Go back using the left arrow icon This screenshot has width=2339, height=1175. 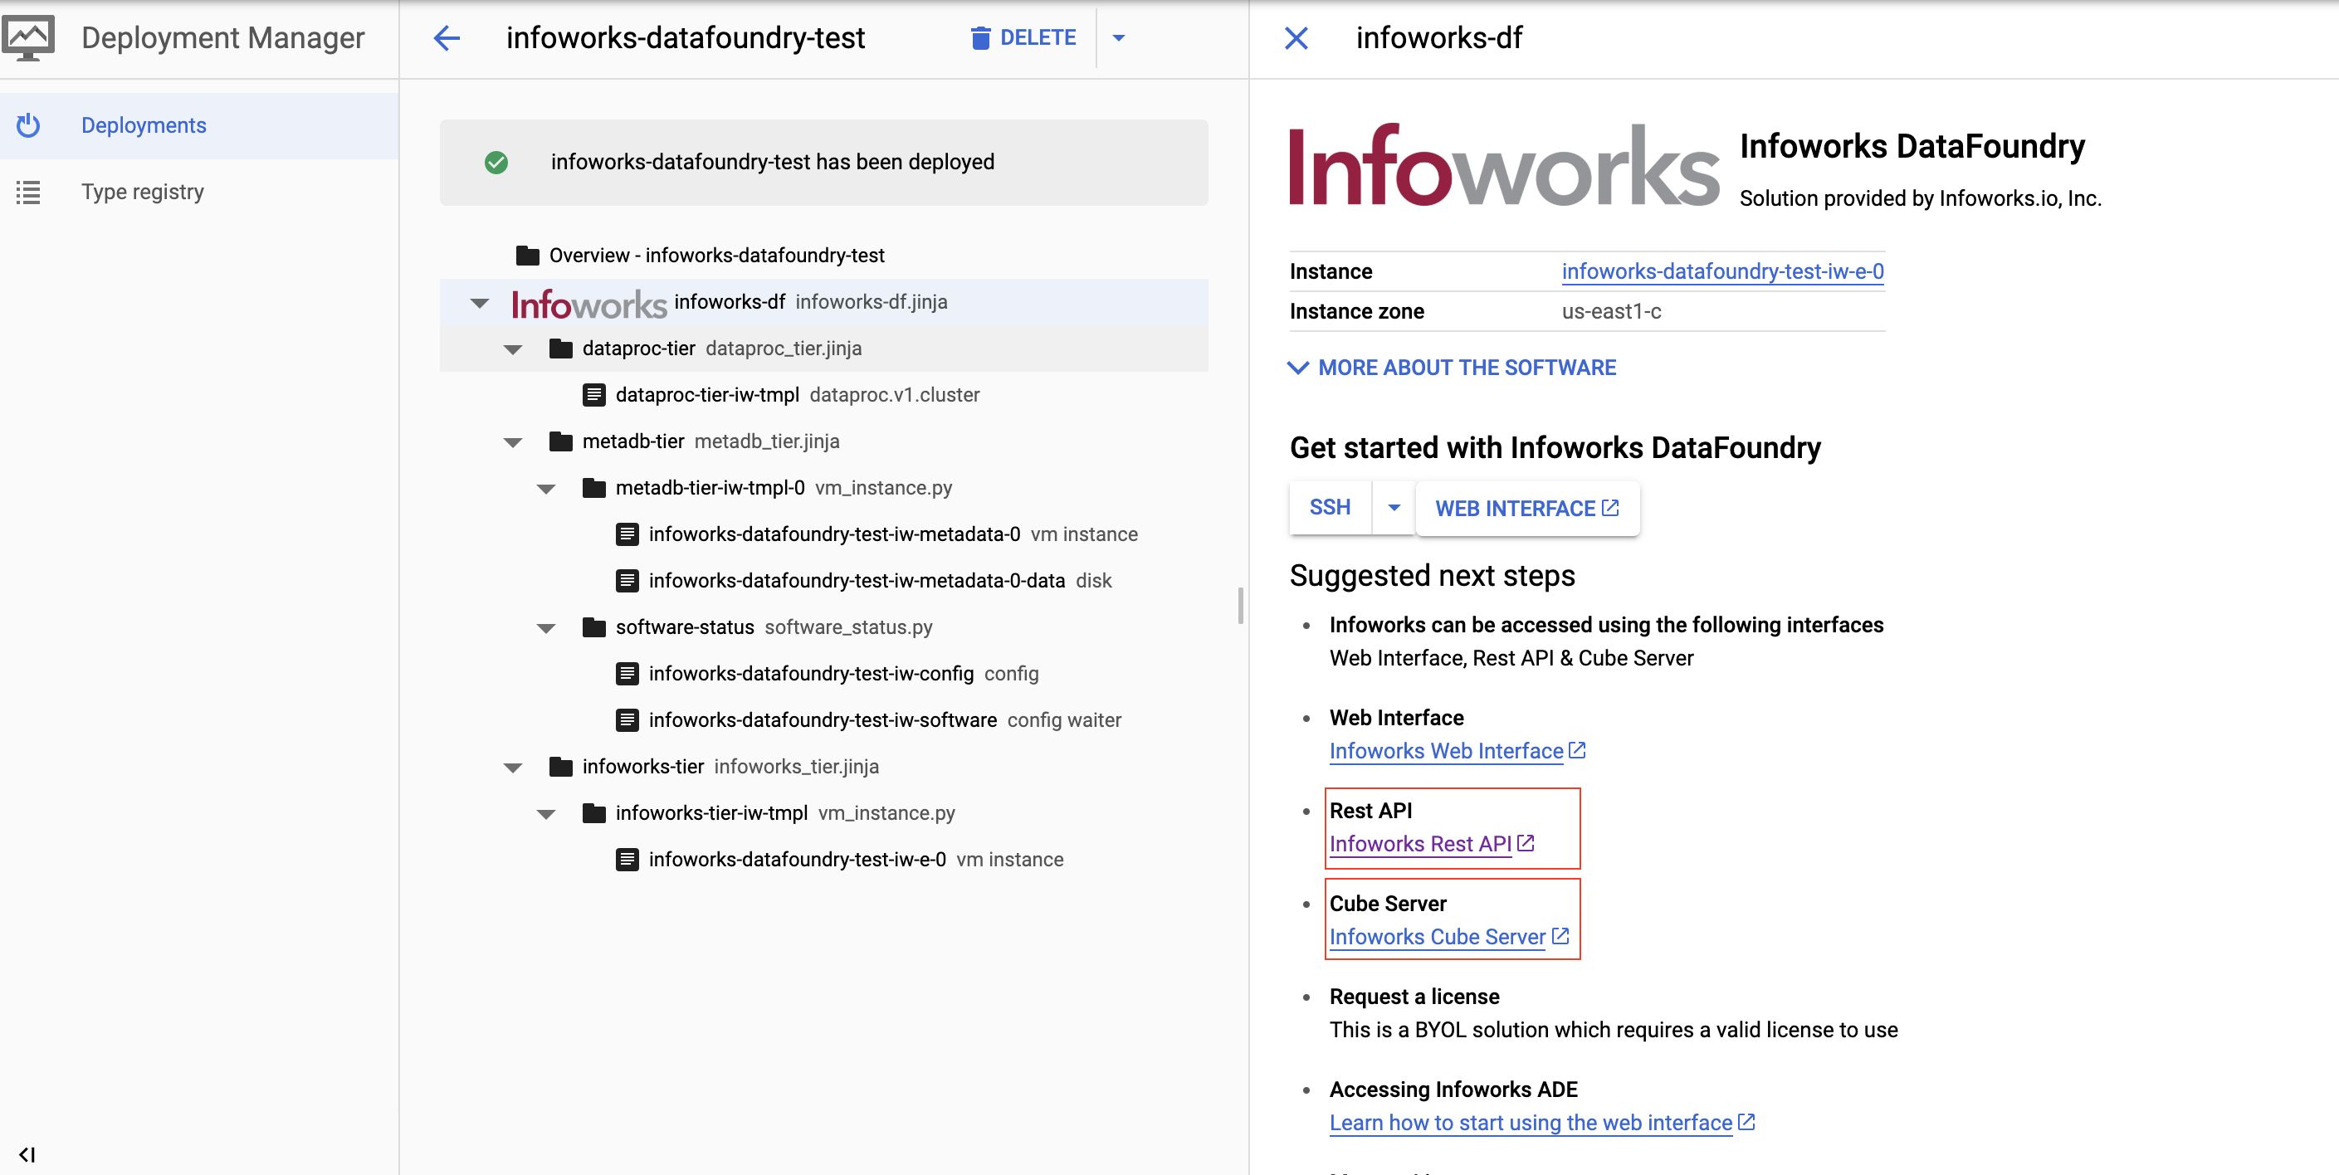pyautogui.click(x=447, y=38)
